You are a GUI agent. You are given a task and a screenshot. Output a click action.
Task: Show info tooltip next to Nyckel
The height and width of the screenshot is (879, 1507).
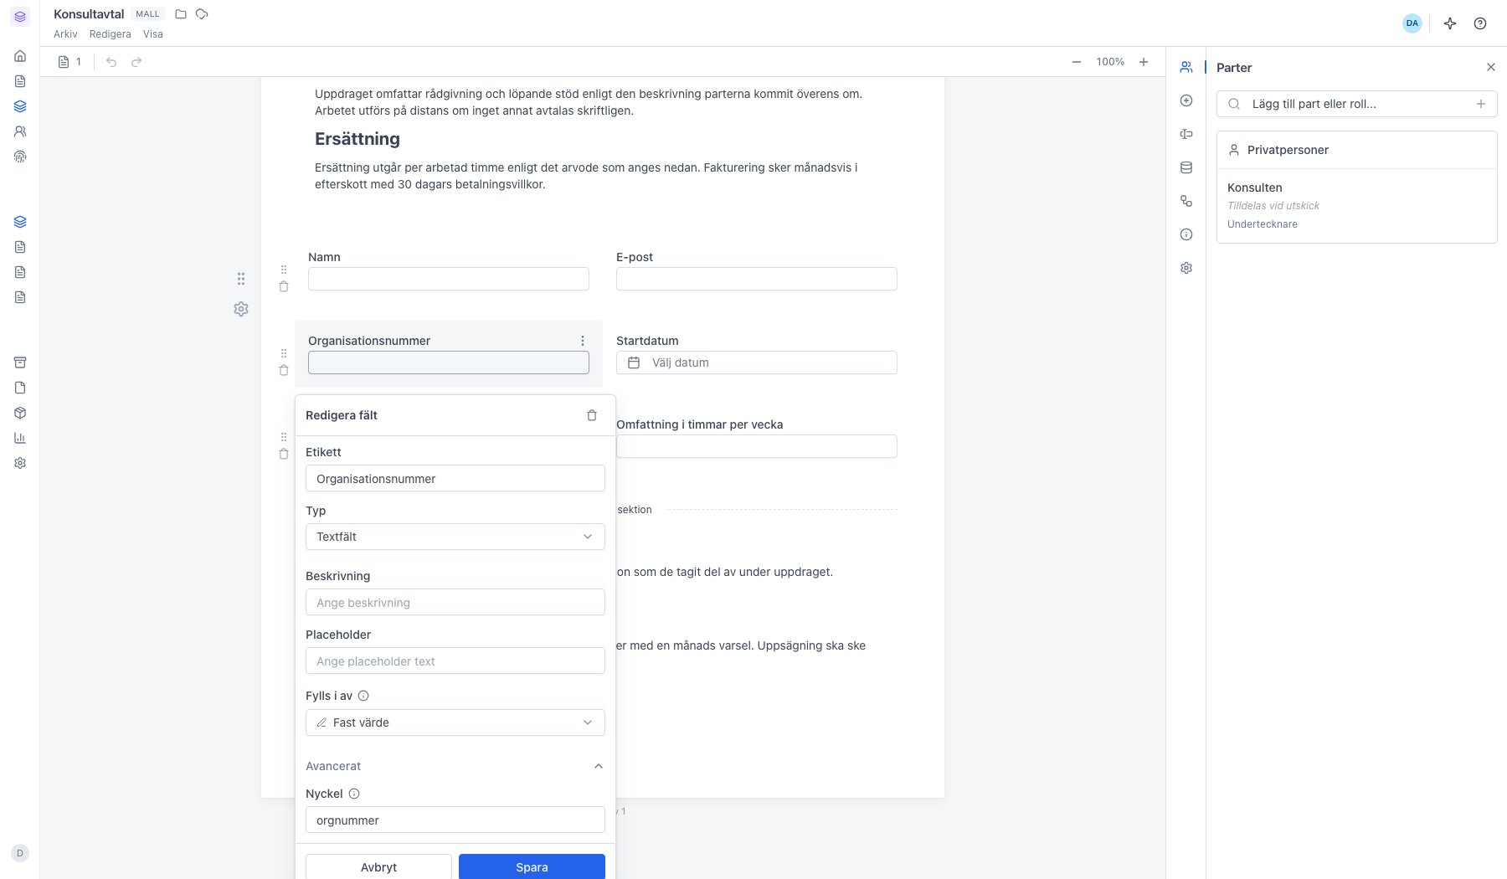pos(354,794)
